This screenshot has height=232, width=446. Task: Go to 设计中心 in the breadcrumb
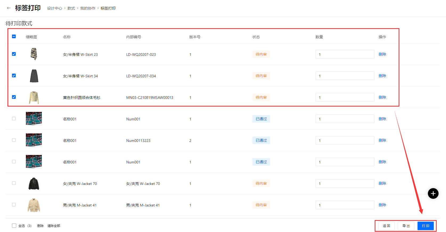click(x=55, y=8)
